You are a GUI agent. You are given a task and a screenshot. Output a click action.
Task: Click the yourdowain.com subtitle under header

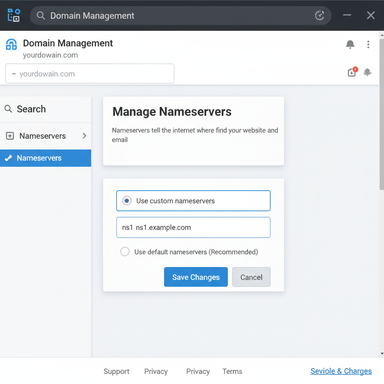point(51,55)
